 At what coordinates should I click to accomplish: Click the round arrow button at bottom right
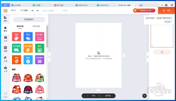pos(145,96)
